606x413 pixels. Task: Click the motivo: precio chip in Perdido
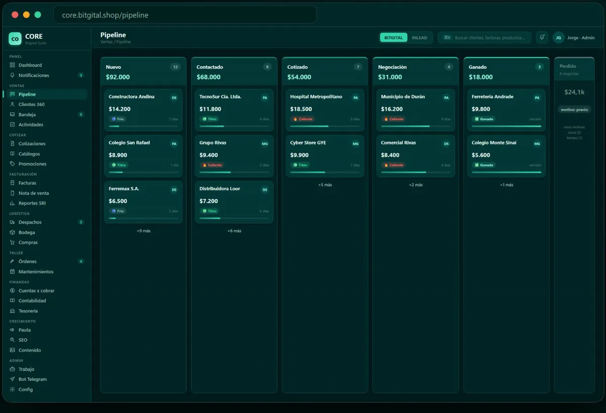tap(575, 110)
